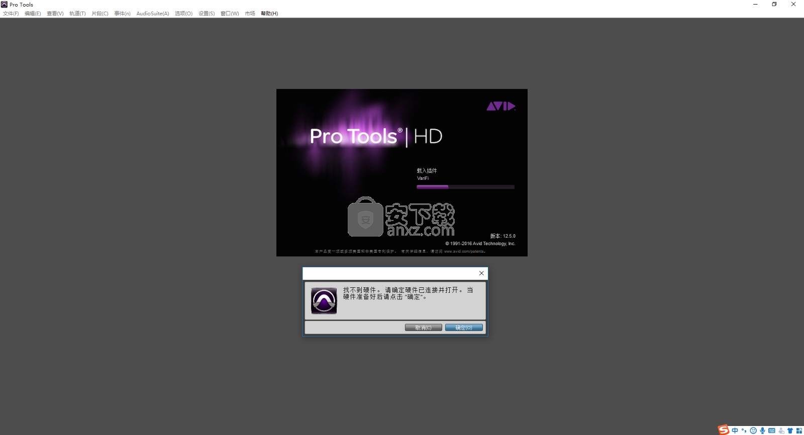804x435 pixels.
Task: Open the 查看(V) menu
Action: pyautogui.click(x=55, y=14)
